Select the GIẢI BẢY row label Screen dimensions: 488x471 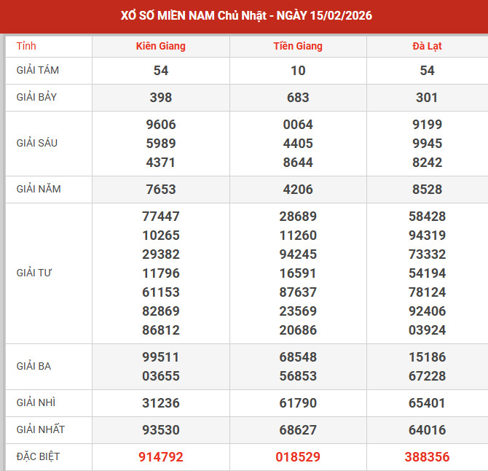pyautogui.click(x=37, y=97)
